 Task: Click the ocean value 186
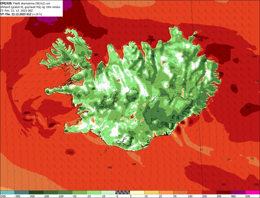tap(109, 168)
